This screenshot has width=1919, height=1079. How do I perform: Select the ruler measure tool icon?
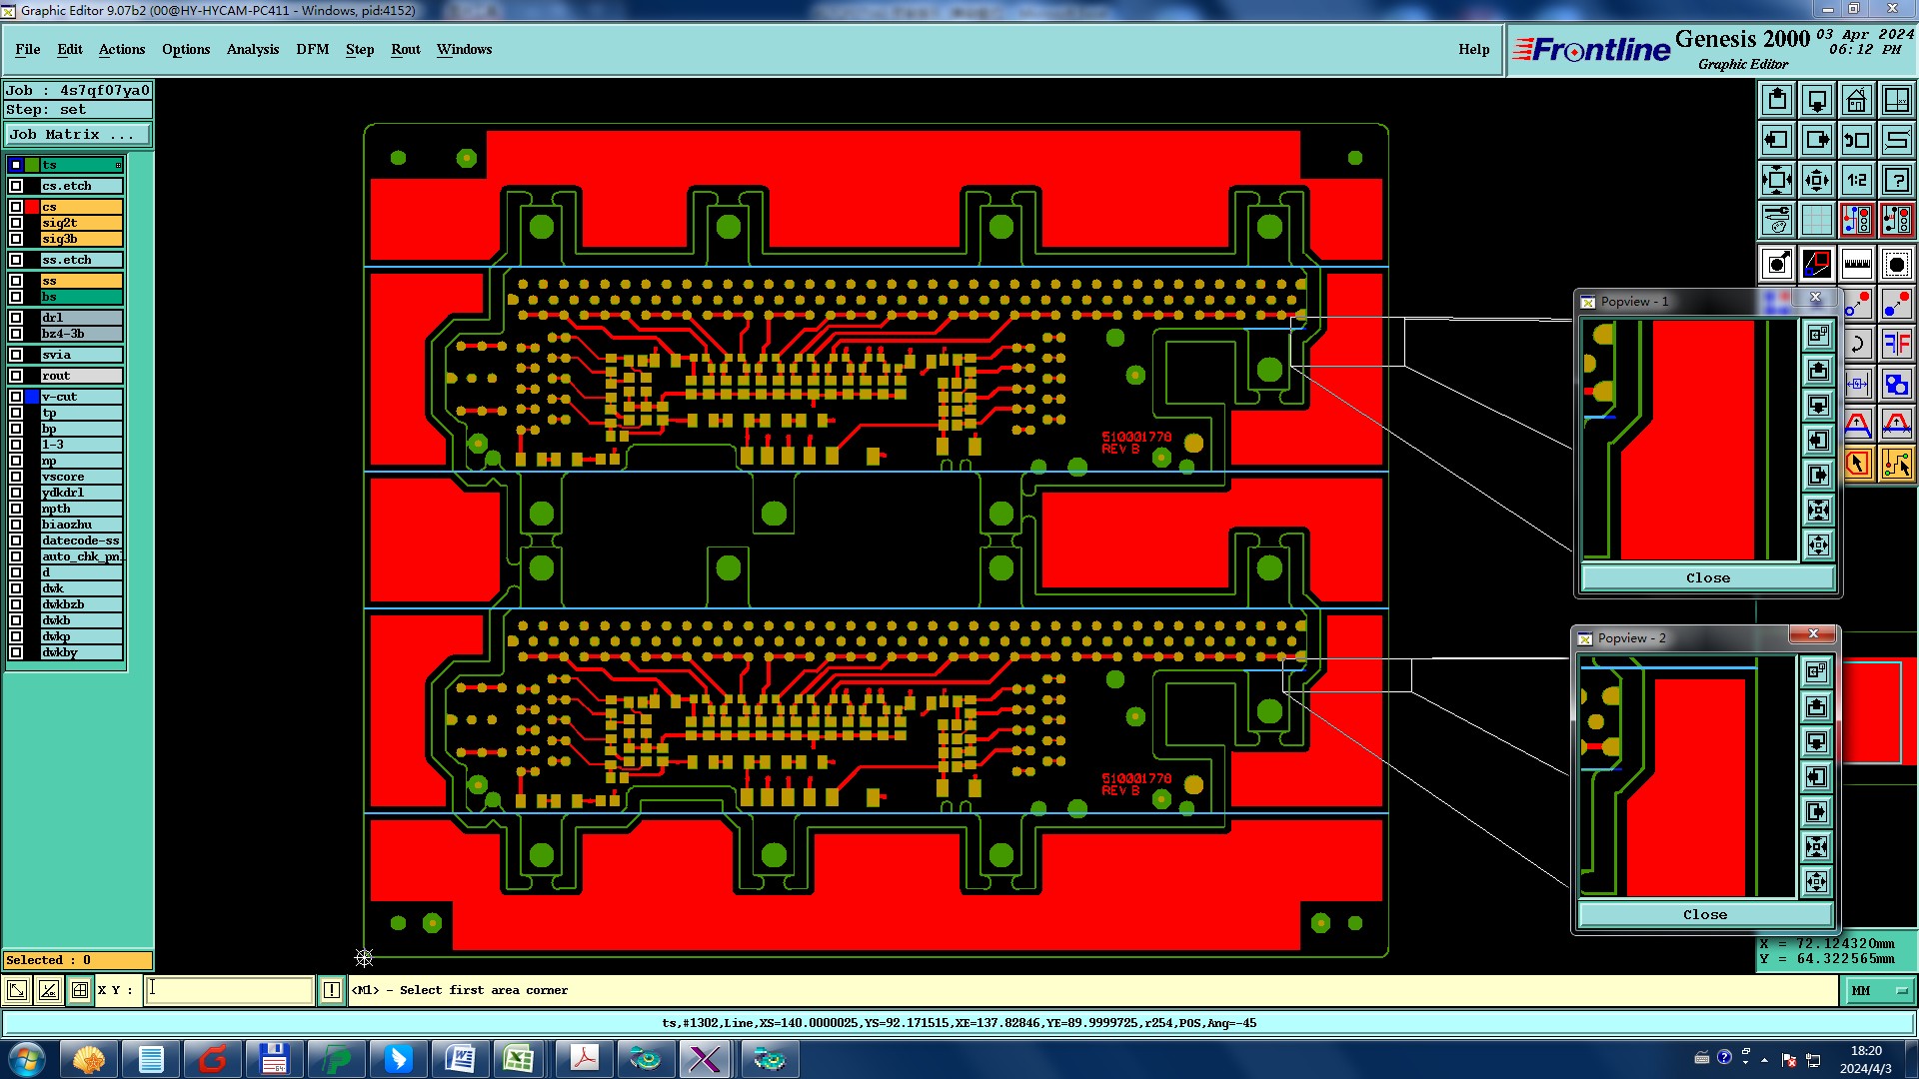(x=1856, y=264)
